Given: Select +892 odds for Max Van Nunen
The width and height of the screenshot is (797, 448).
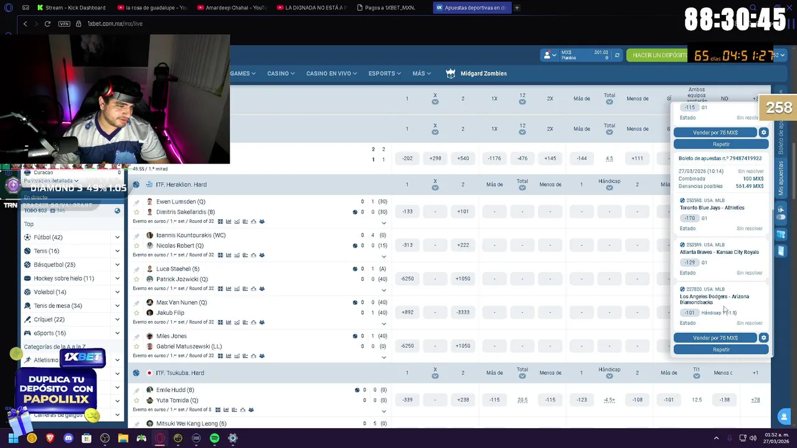Looking at the screenshot, I should pyautogui.click(x=407, y=312).
